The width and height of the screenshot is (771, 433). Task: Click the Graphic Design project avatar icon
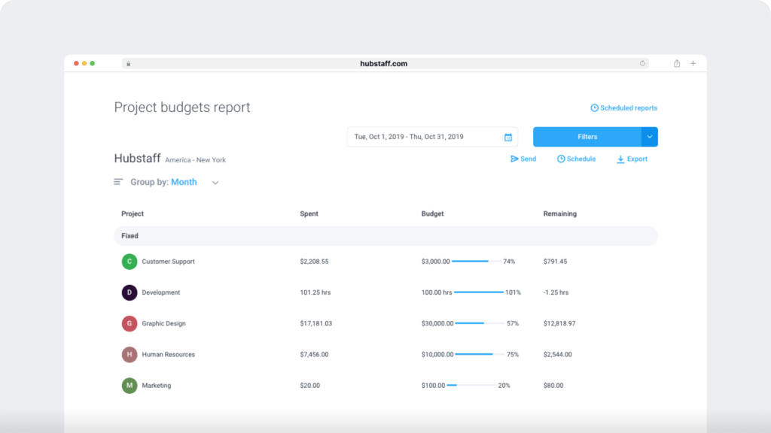(x=128, y=323)
